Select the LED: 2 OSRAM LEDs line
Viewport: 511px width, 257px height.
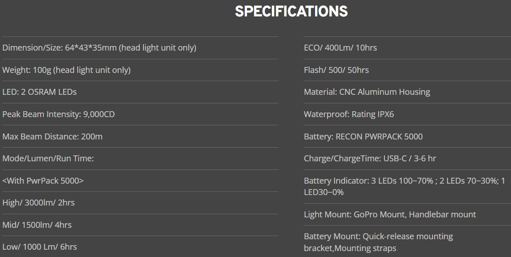pyautogui.click(x=39, y=92)
